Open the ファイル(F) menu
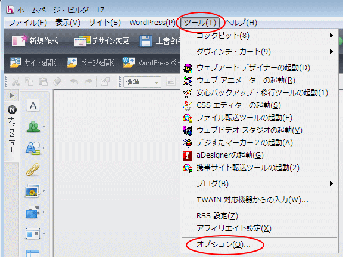Screen dimensions: 343x257 click(27, 22)
